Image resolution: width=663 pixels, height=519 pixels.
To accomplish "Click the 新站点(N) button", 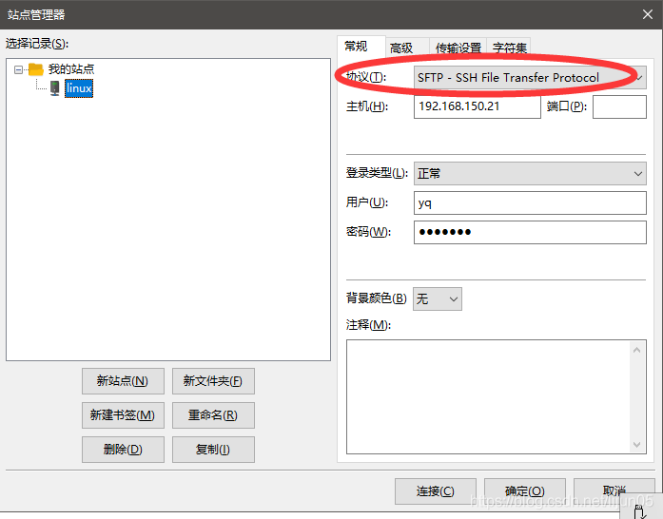I will tap(123, 381).
